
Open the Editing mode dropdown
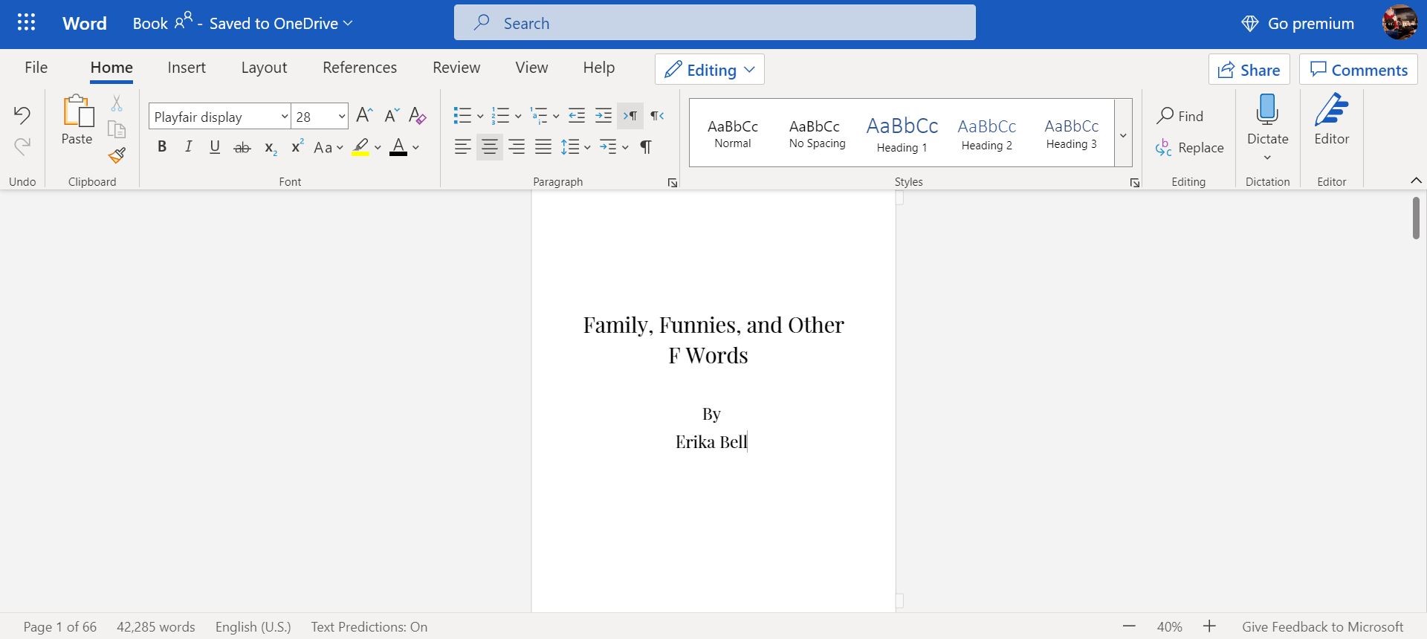pos(709,70)
